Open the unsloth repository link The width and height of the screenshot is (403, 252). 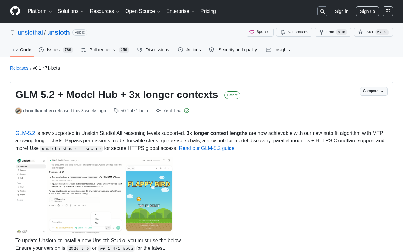pyautogui.click(x=59, y=32)
